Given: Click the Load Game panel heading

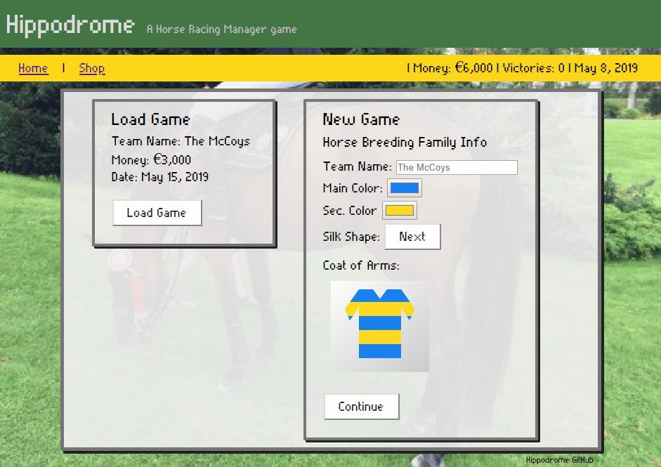Looking at the screenshot, I should [x=150, y=119].
